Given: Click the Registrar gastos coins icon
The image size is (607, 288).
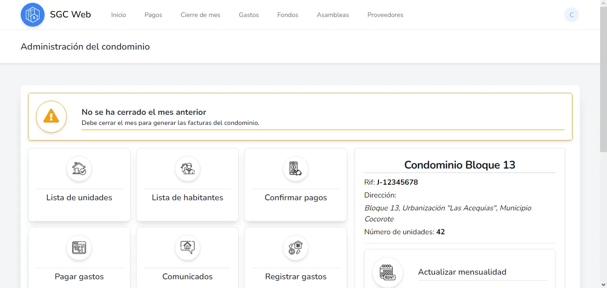Looking at the screenshot, I should (x=295, y=248).
